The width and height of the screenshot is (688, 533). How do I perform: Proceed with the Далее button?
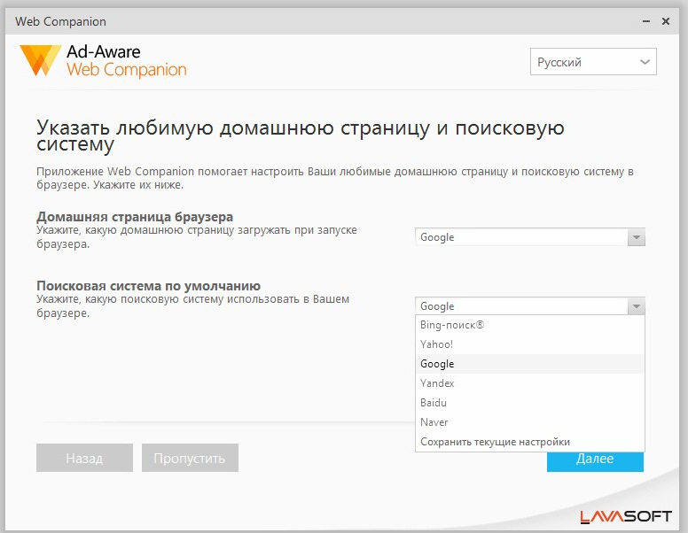coord(595,461)
